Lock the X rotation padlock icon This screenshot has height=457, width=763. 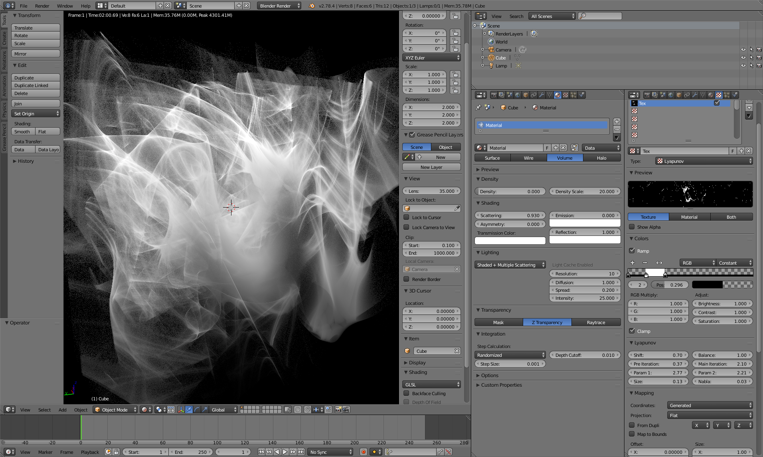455,33
